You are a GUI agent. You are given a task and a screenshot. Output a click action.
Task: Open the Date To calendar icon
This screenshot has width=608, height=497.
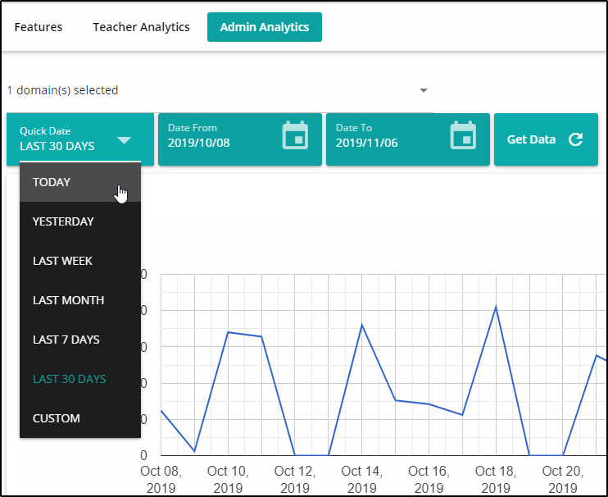click(463, 135)
